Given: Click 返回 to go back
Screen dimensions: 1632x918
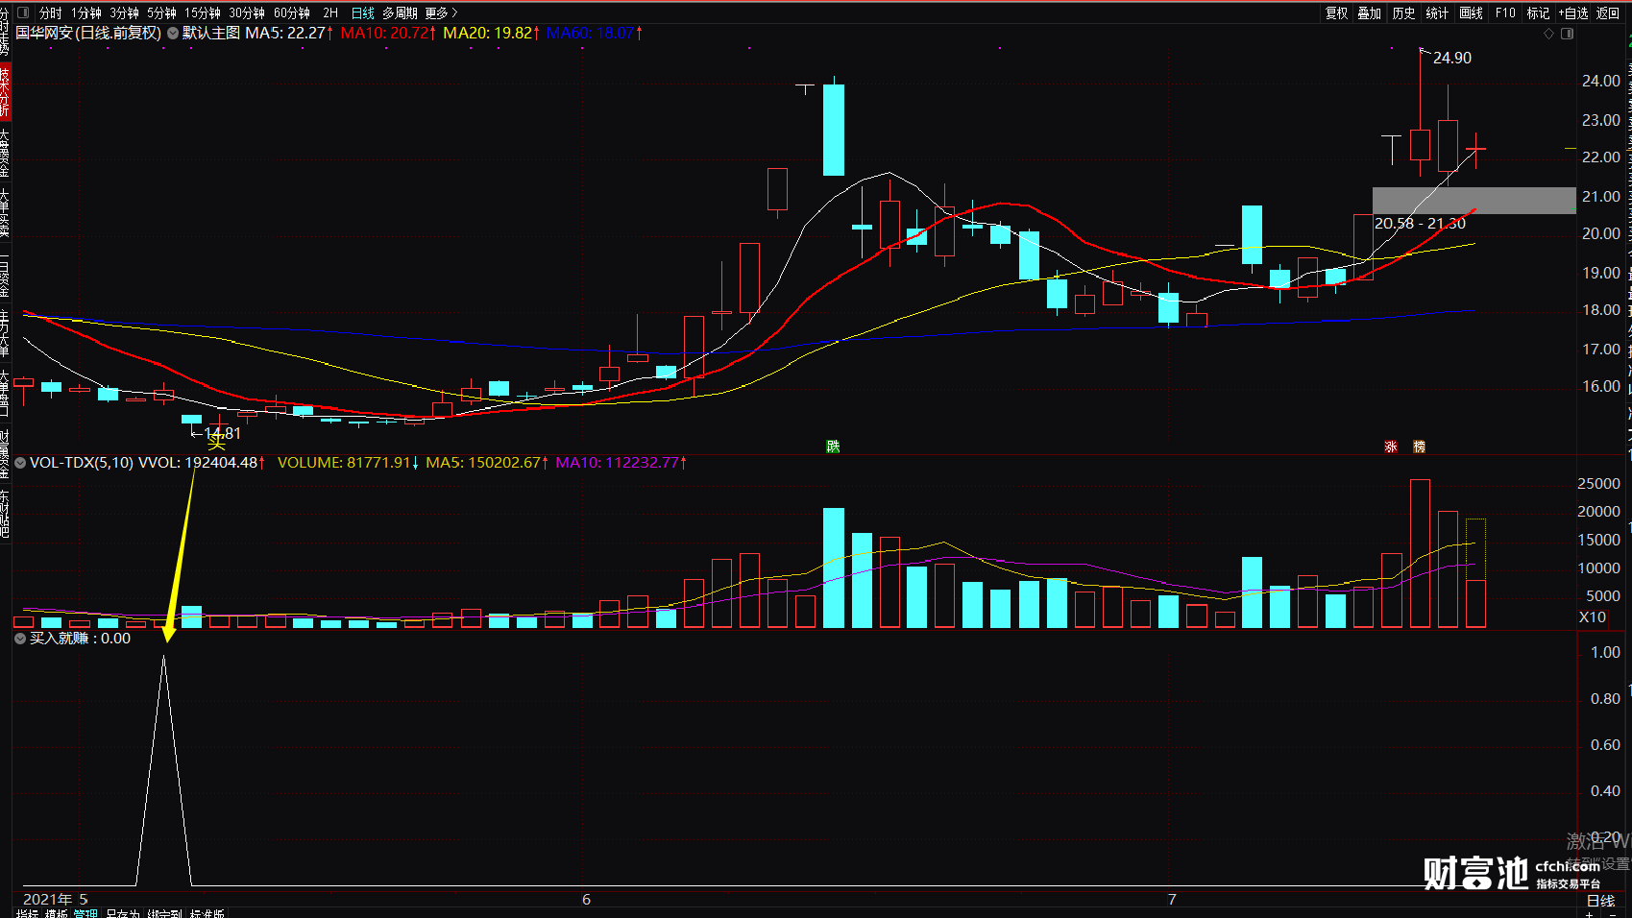Looking at the screenshot, I should point(1608,13).
